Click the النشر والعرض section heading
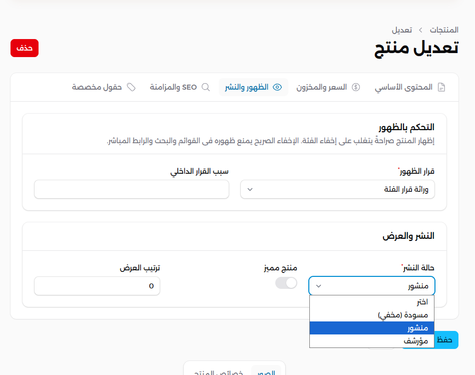The height and width of the screenshot is (375, 475). pyautogui.click(x=408, y=236)
